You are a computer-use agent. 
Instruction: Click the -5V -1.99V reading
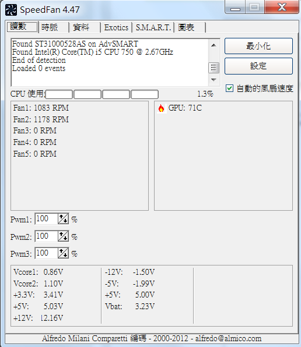(x=129, y=284)
